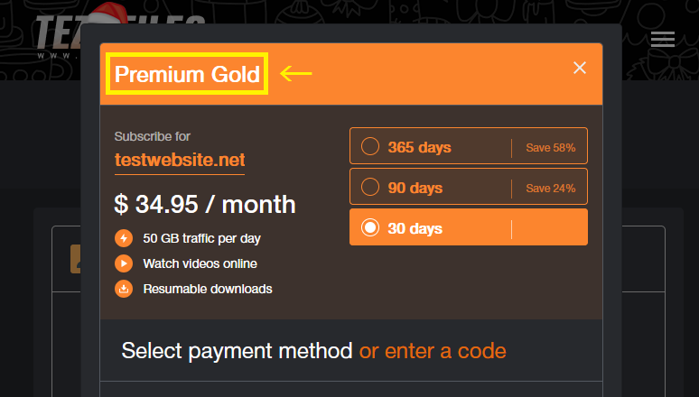699x397 pixels.
Task: Select the 365 days plan
Action: [369, 146]
